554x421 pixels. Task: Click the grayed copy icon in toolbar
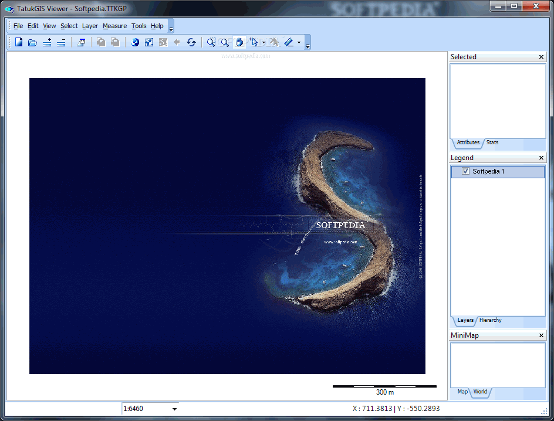click(101, 42)
